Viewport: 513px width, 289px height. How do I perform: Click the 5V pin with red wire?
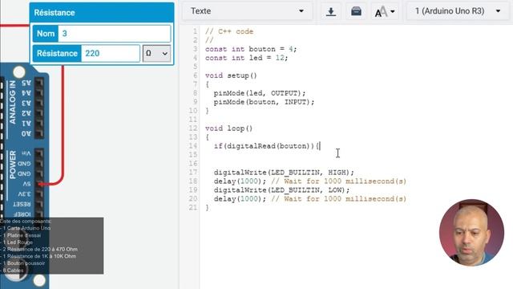[x=39, y=184]
